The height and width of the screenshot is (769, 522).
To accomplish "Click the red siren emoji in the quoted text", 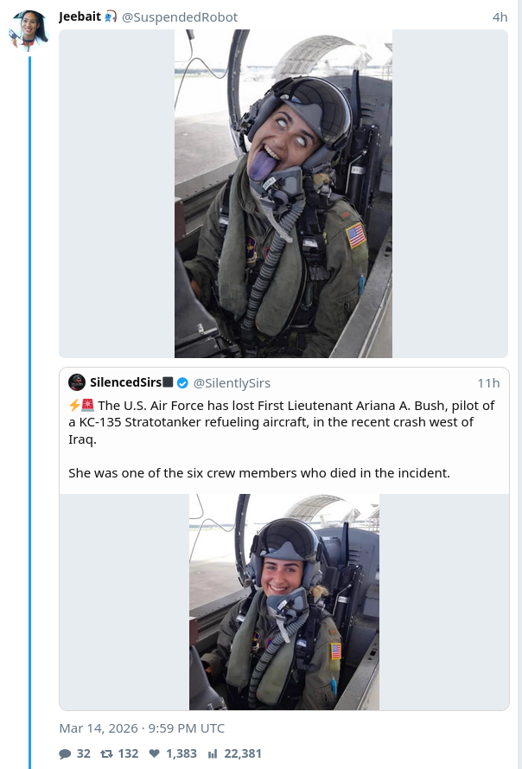I will tap(88, 406).
